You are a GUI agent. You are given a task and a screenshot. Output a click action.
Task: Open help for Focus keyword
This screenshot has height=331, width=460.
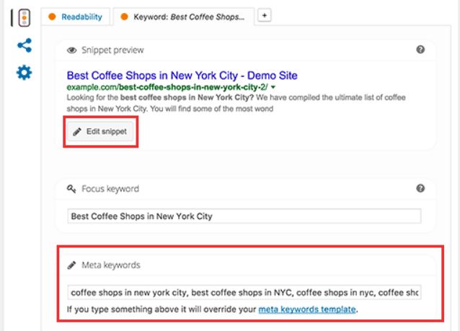(420, 189)
